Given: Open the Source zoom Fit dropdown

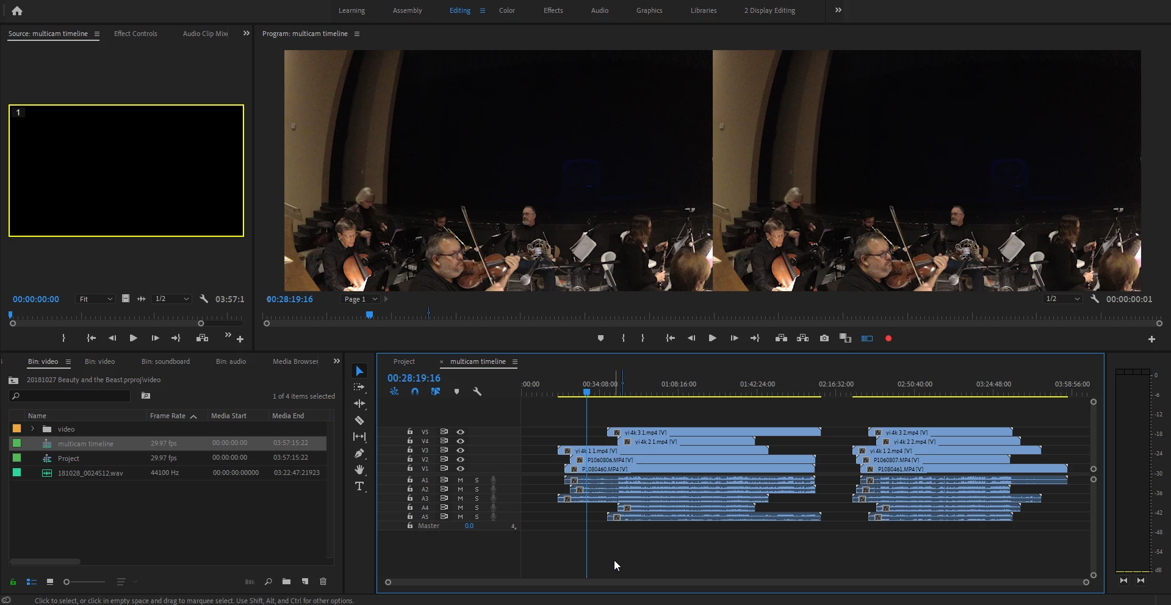Looking at the screenshot, I should click(x=96, y=299).
